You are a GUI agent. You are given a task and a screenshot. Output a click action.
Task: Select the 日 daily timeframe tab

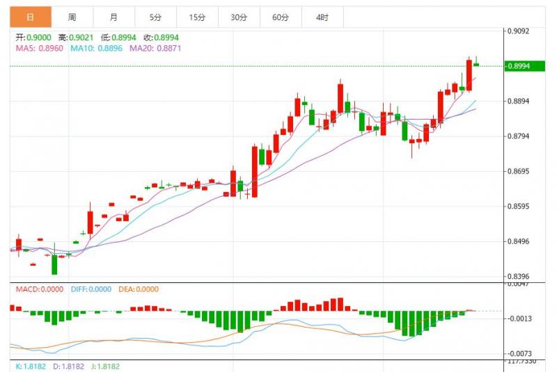31,17
